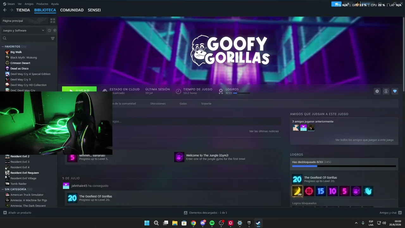
Task: View the banana x50 achievement icon
Action: [x=297, y=191]
